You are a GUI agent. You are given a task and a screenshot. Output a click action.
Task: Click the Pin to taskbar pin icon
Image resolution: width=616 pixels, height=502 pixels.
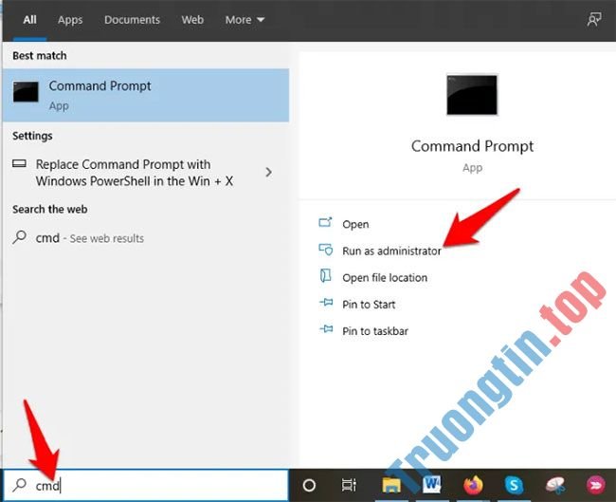[326, 329]
